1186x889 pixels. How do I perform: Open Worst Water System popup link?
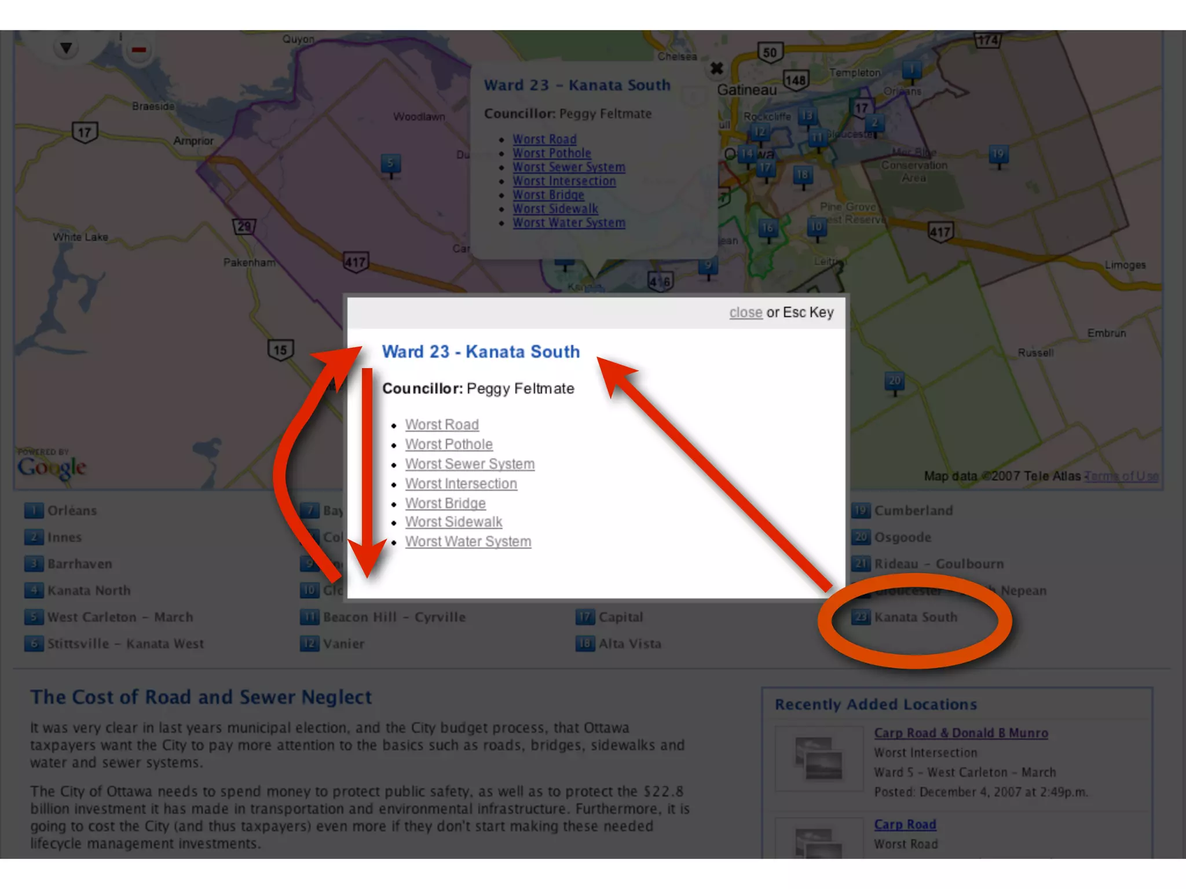pyautogui.click(x=468, y=542)
